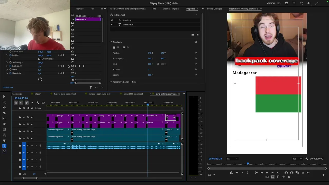This screenshot has height=185, width=329.
Task: Toggle Scale Width animation stopwatch
Action: 10,66
